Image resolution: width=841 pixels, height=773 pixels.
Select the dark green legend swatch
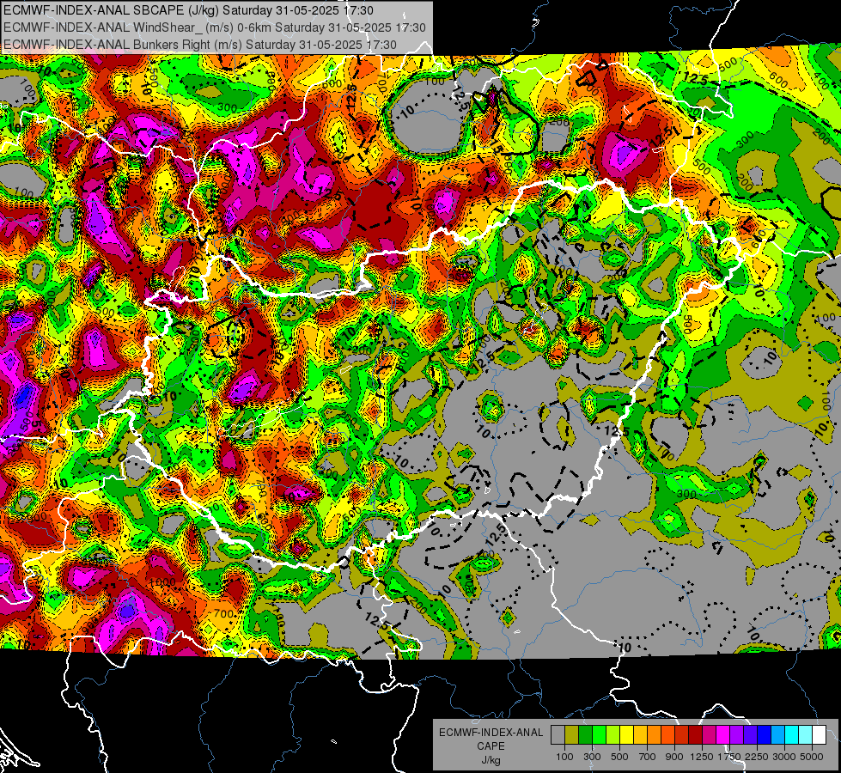tap(585, 734)
